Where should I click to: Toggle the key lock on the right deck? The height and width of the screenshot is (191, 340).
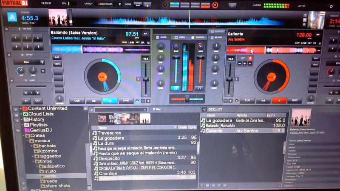(250, 58)
